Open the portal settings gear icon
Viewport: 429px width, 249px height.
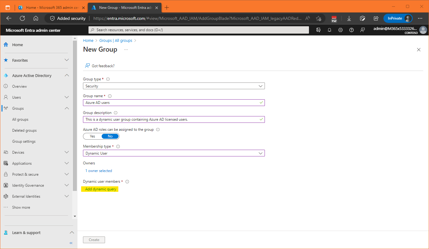(341, 30)
